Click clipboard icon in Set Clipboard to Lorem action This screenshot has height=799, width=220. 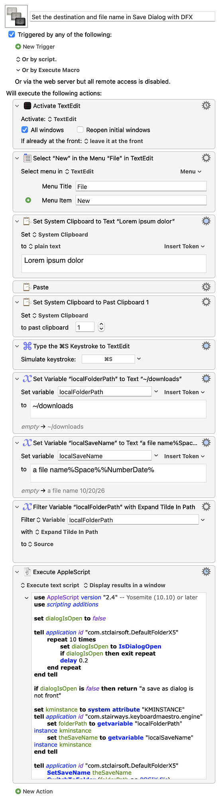27,221
